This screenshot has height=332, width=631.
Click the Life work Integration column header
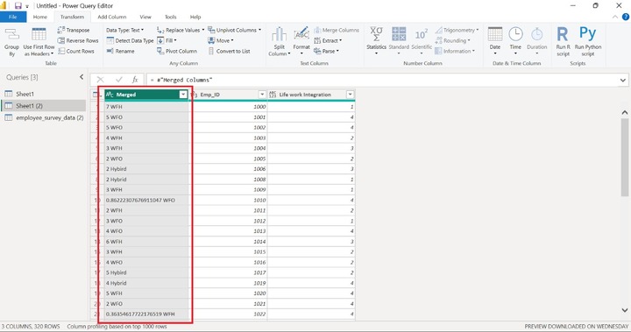click(305, 95)
